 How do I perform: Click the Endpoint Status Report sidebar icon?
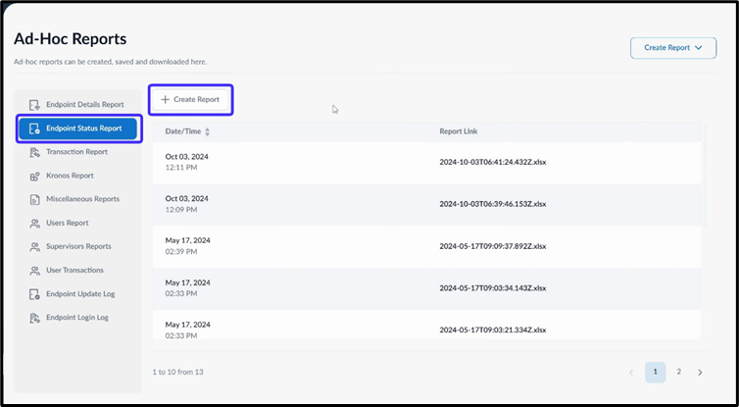34,128
